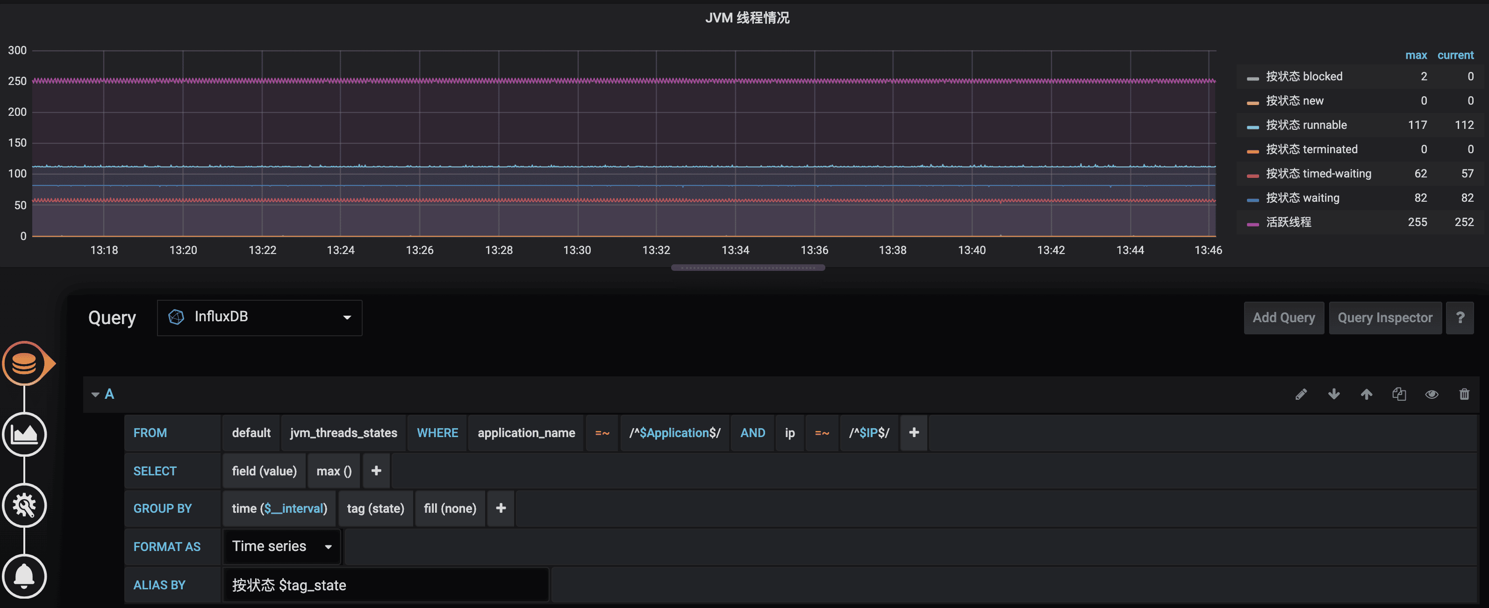Open the Visualization tab chart icon
This screenshot has height=608, width=1489.
[24, 434]
